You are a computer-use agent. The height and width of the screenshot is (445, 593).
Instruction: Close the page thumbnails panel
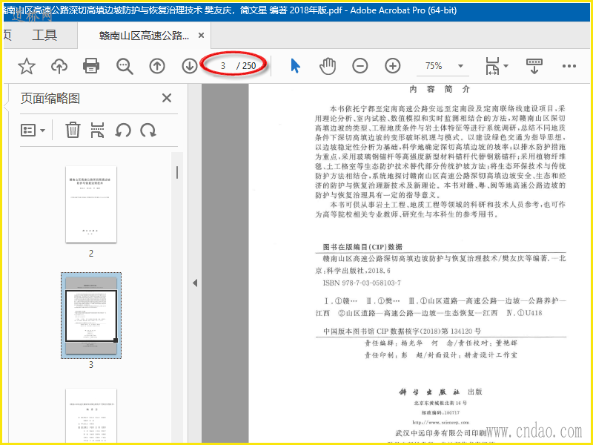[x=166, y=98]
